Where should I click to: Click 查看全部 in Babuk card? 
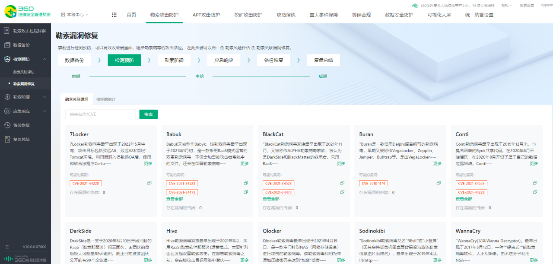[175, 199]
